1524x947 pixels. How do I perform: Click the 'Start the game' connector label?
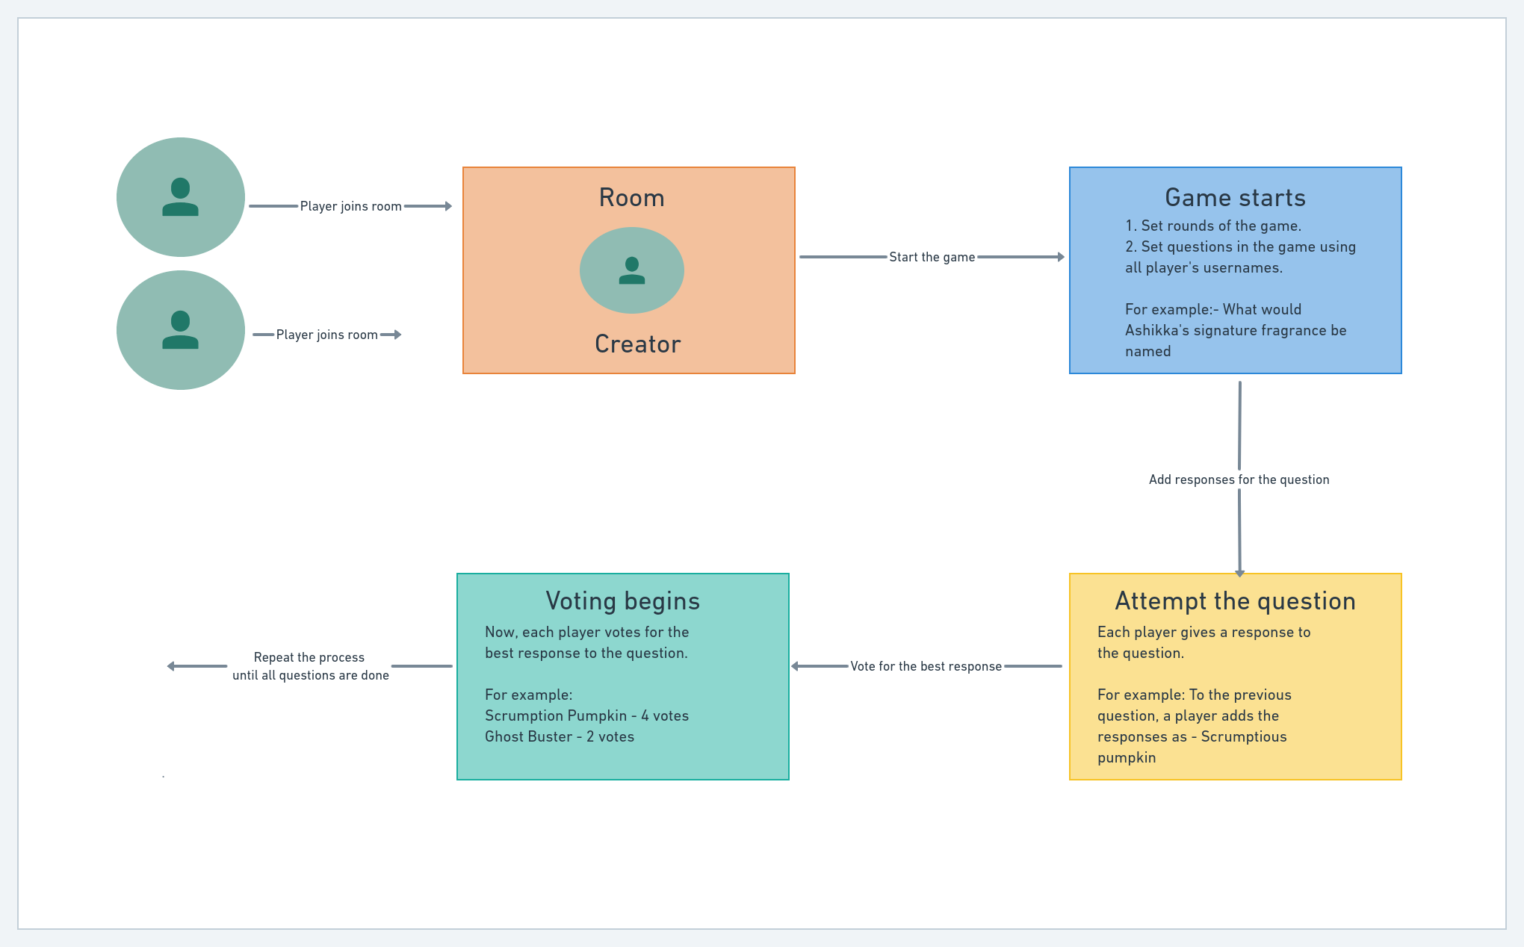932,257
